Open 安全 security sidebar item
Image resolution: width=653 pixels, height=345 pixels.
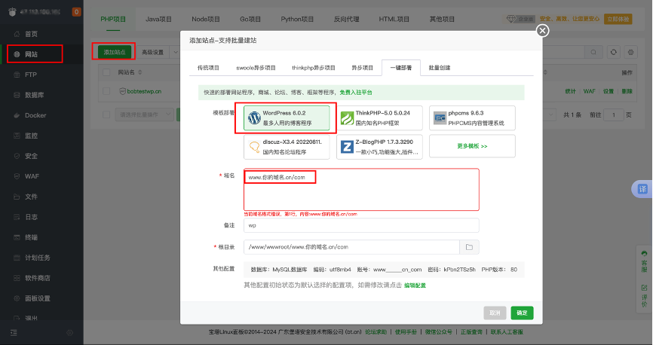click(31, 156)
